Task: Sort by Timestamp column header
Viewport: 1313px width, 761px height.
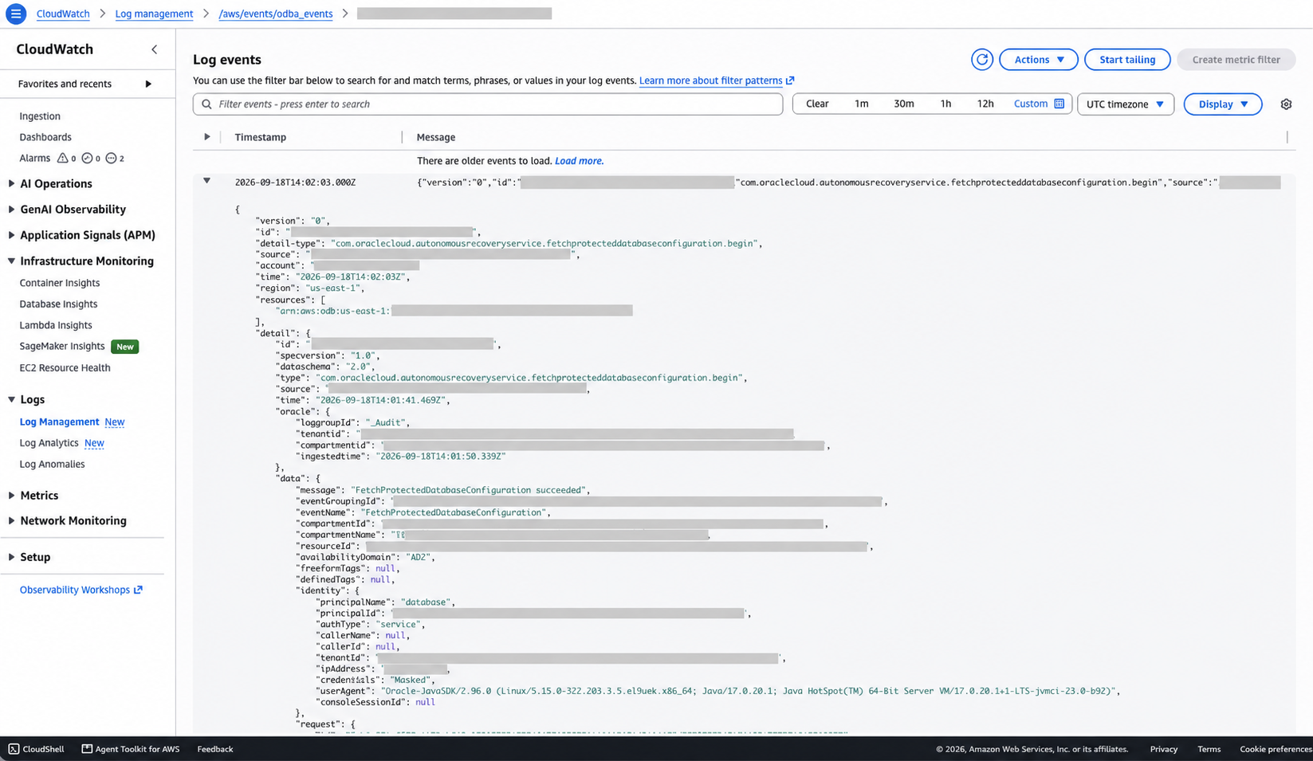Action: coord(260,137)
